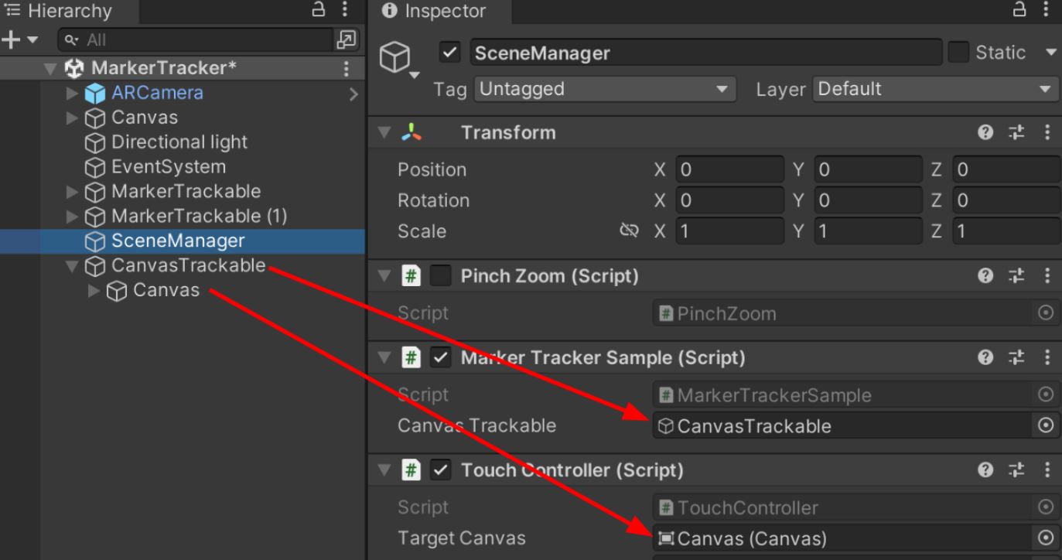Pick an object for the Canvas Trackable field
The width and height of the screenshot is (1062, 560).
(1047, 425)
